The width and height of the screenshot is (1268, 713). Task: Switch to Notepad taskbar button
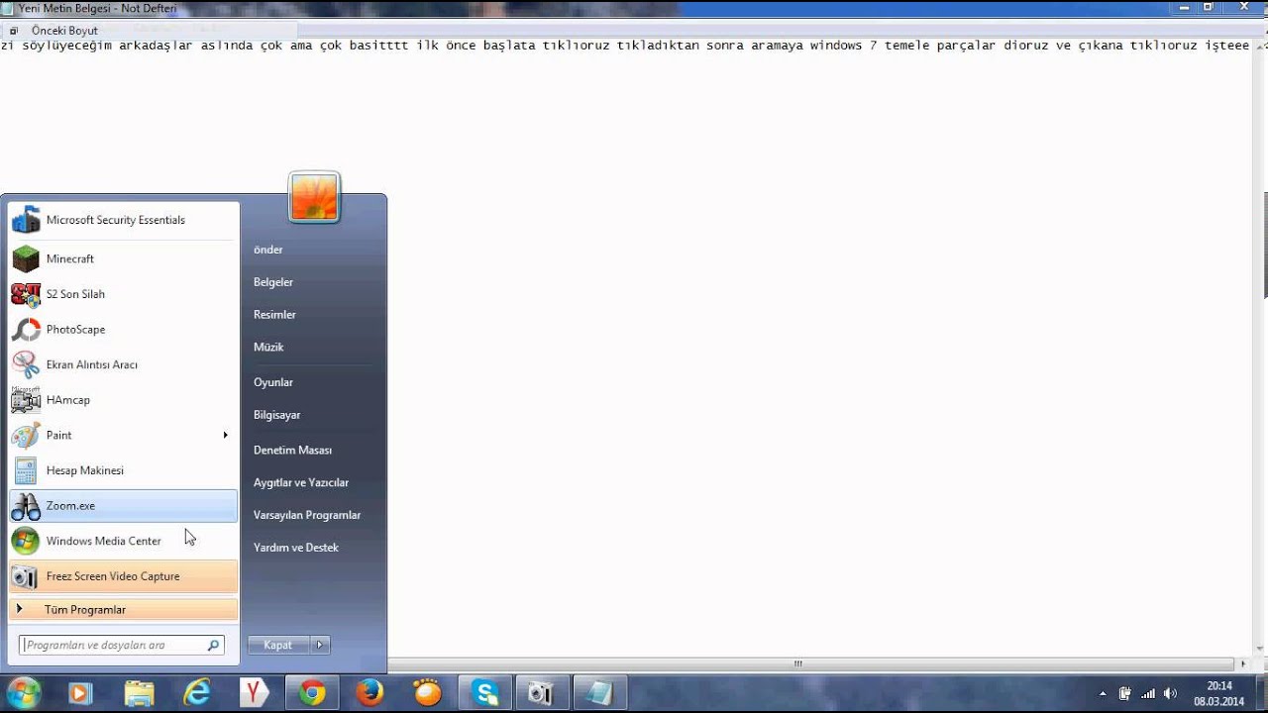click(x=599, y=692)
